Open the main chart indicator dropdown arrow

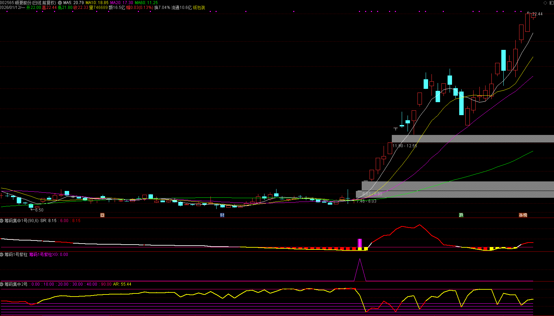[60, 3]
